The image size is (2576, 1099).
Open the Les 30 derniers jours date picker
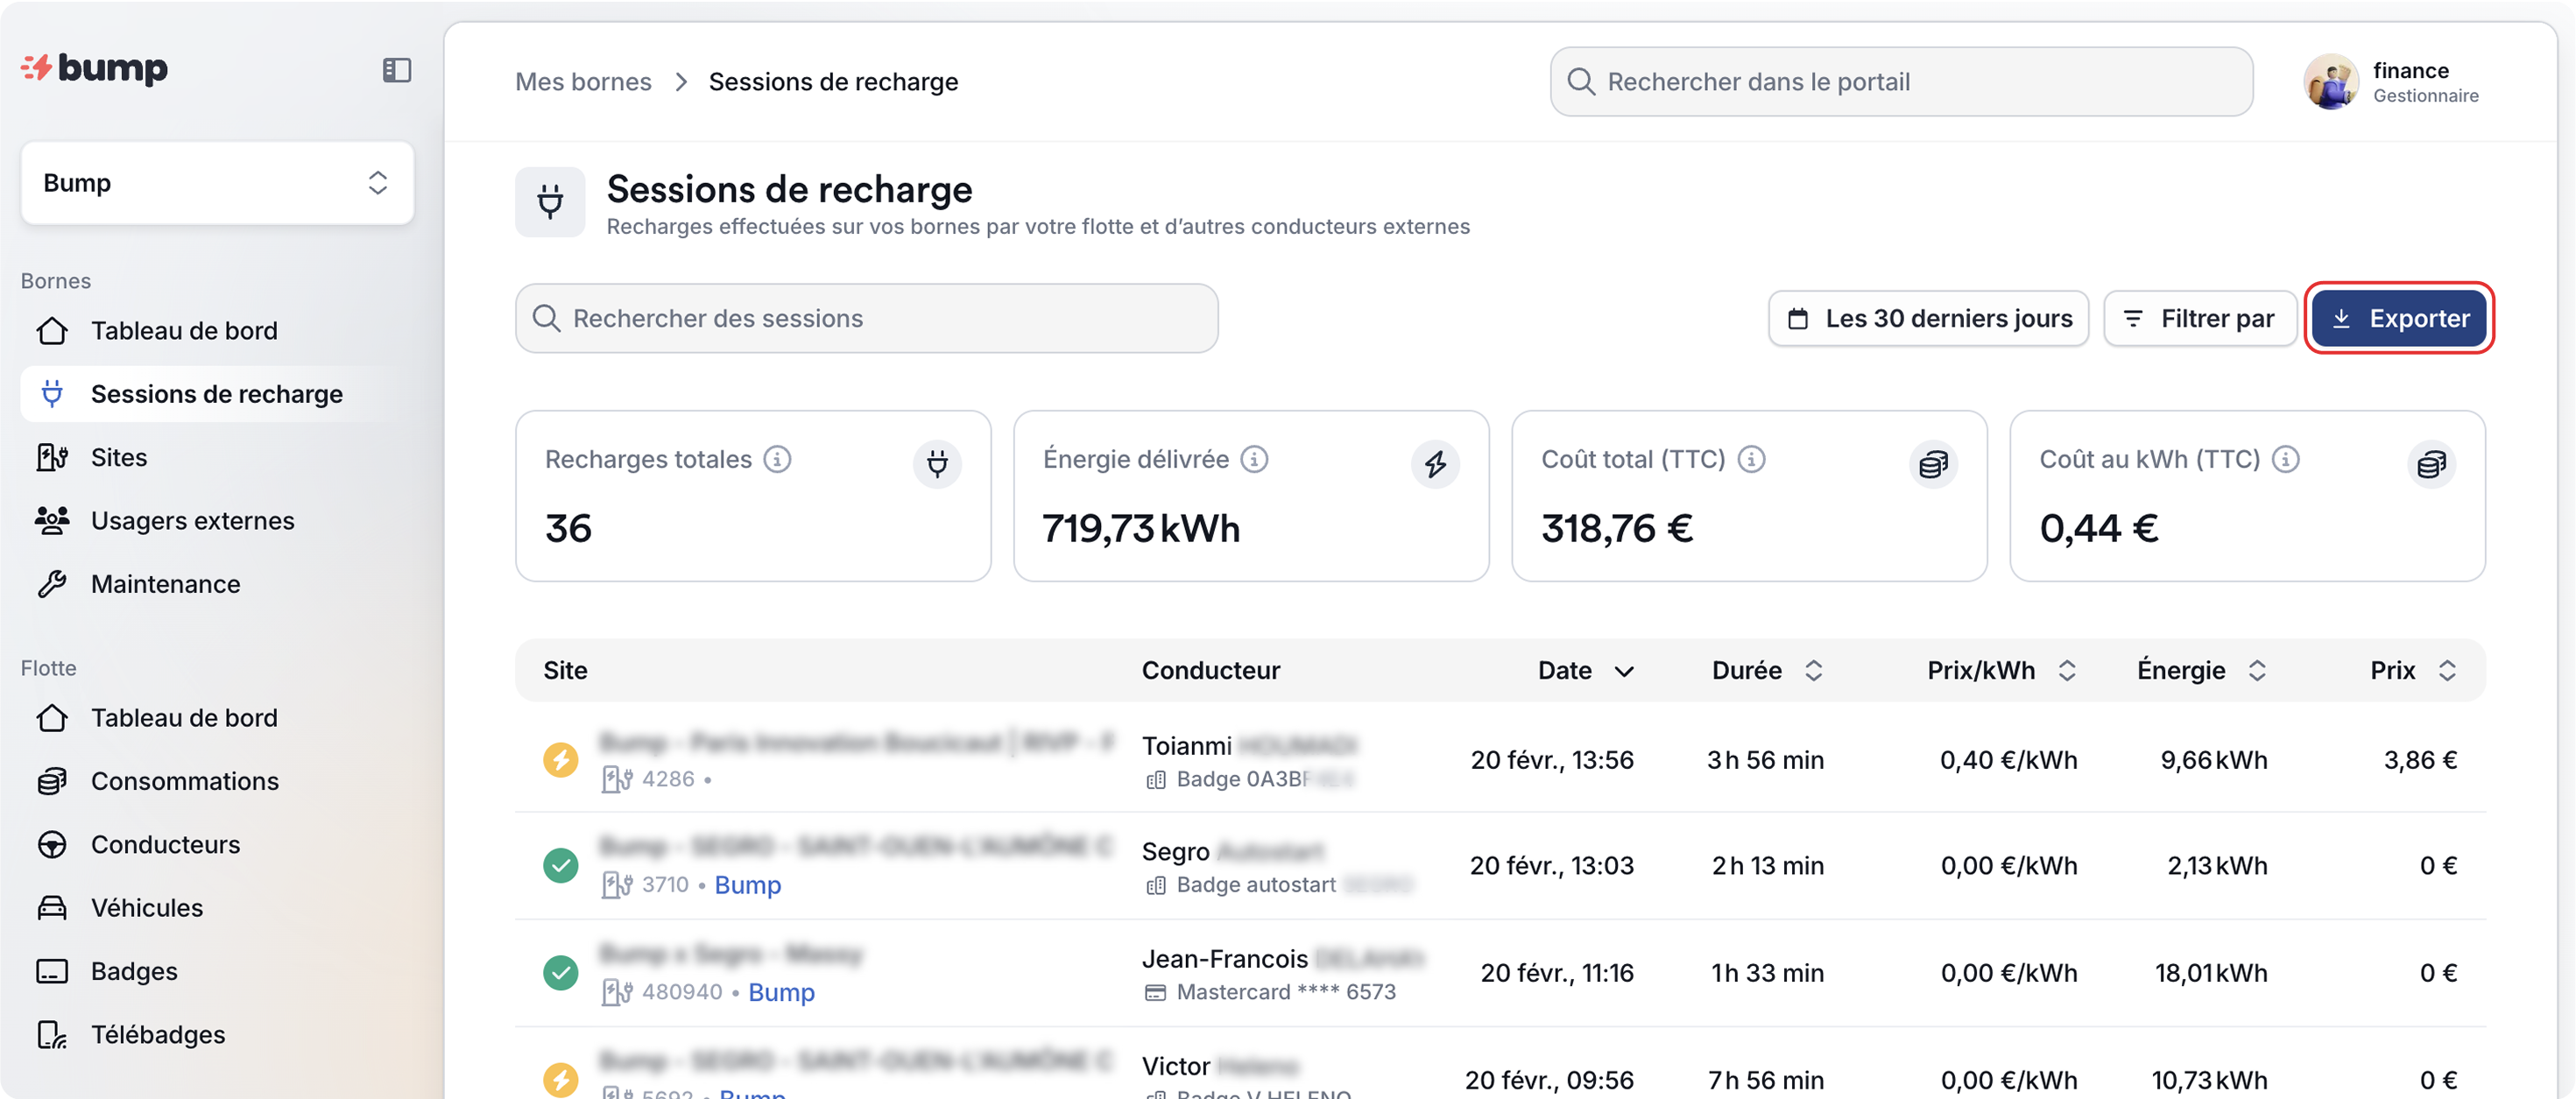coord(1928,319)
